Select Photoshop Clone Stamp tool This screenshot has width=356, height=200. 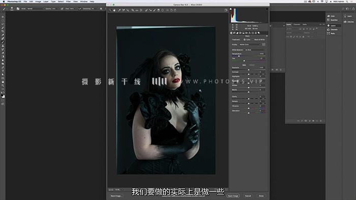[3, 46]
